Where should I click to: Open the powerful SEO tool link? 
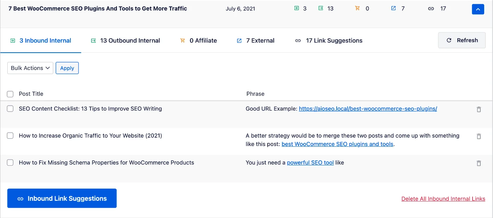coord(310,163)
